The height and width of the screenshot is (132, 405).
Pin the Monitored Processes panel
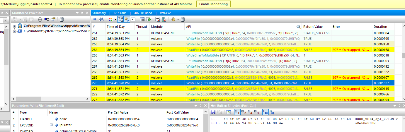pos(82,13)
